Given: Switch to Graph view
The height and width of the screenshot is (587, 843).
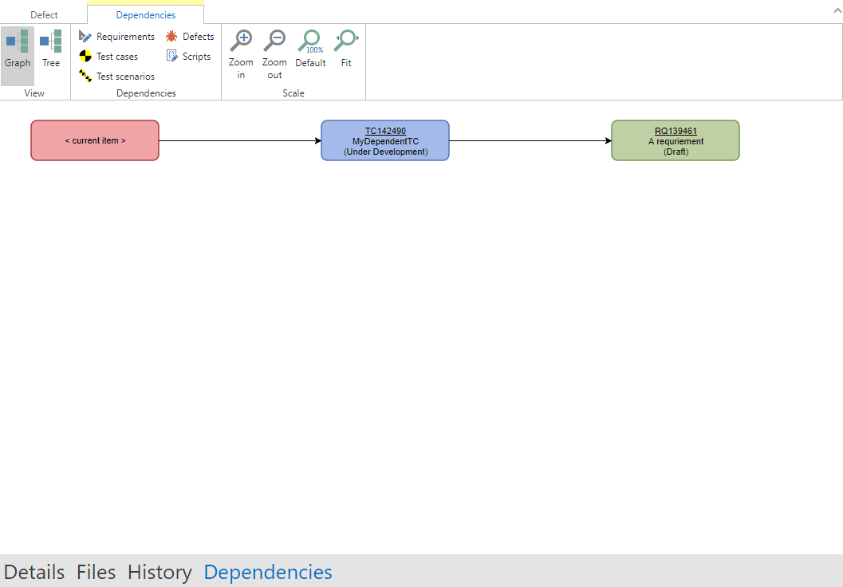Looking at the screenshot, I should pos(18,49).
